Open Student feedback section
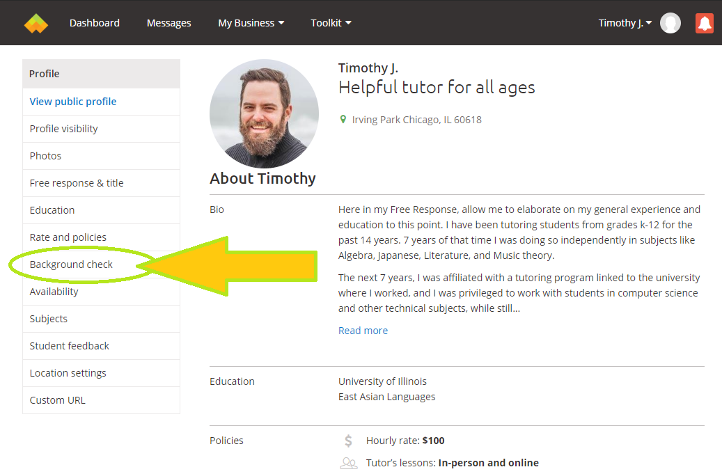Viewport: 722px width, 474px height. coord(101,346)
